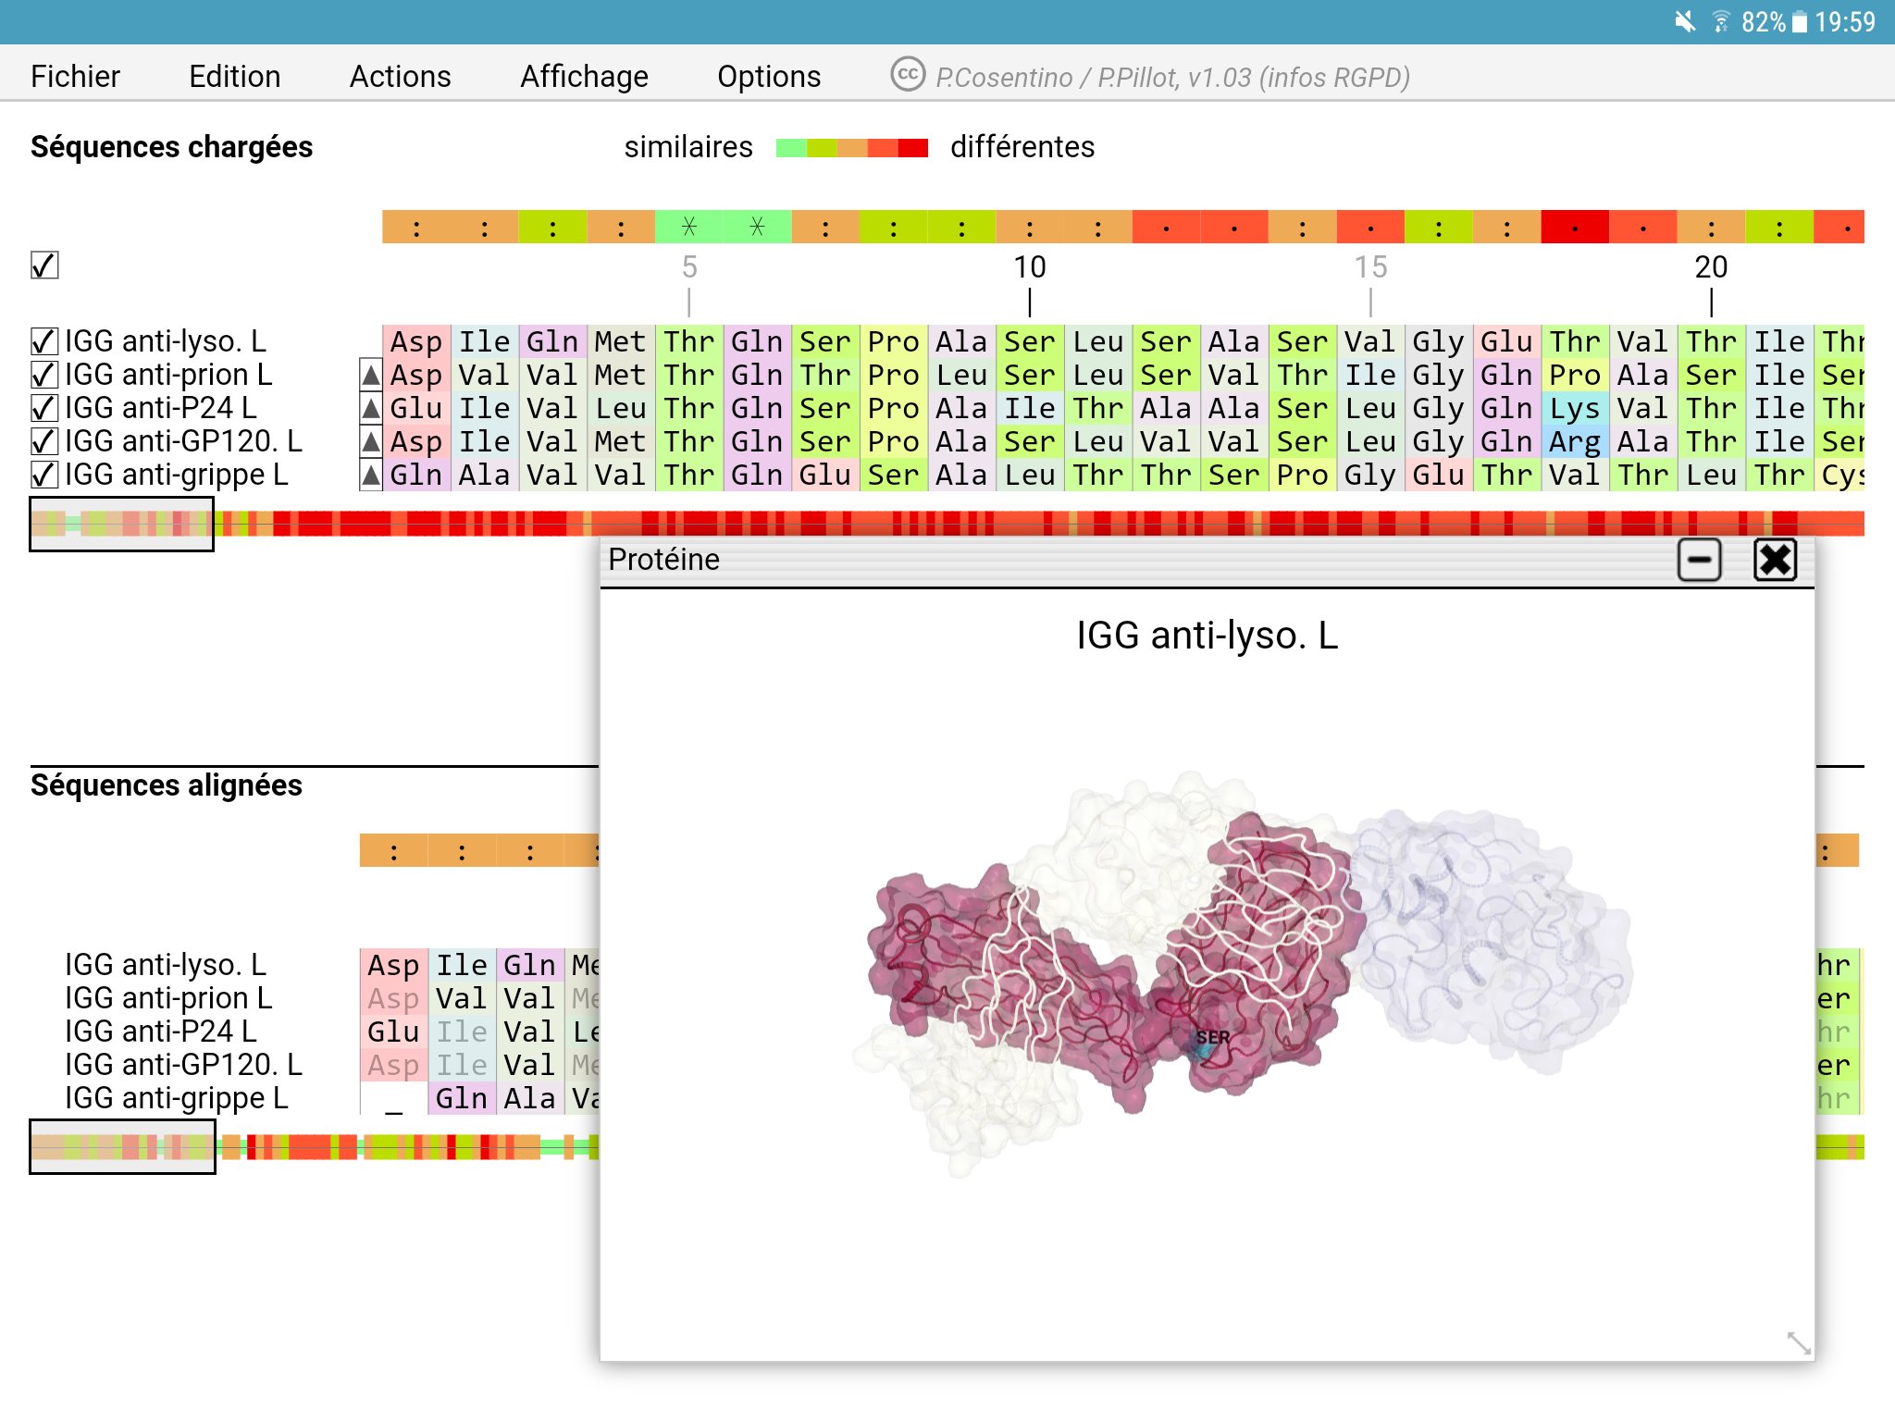Click the move-up arrow for IGG anti-GP120. L

[371, 441]
